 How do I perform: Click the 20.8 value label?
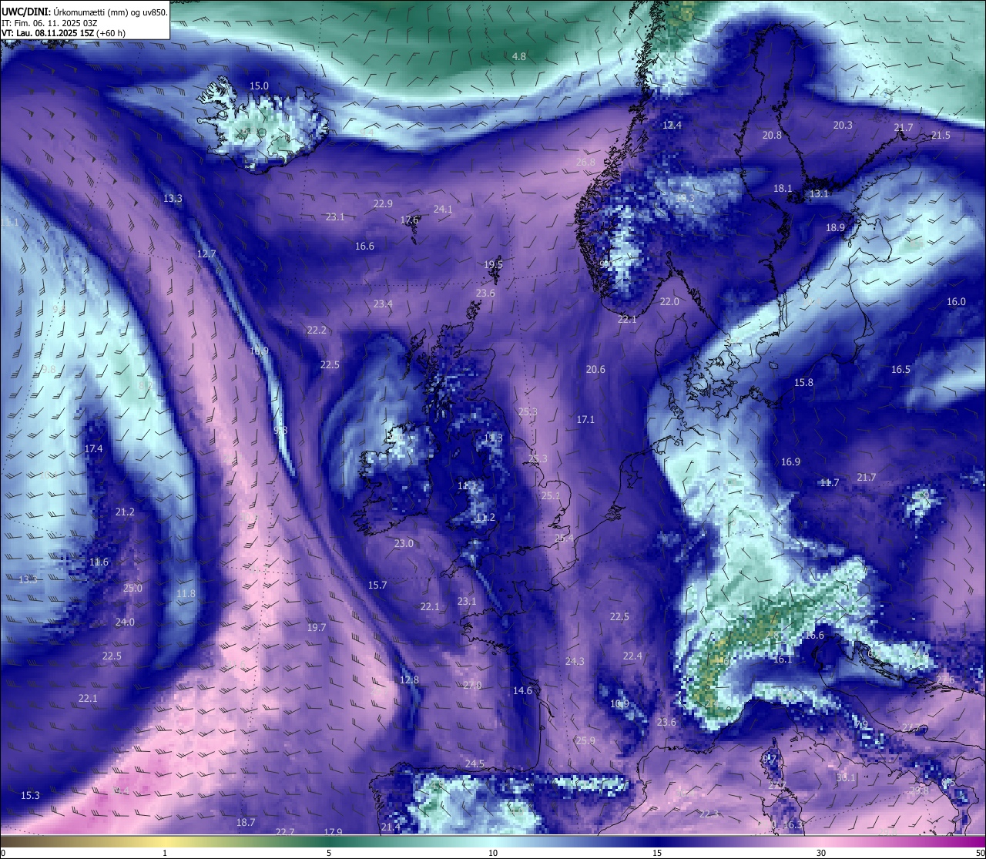(772, 135)
